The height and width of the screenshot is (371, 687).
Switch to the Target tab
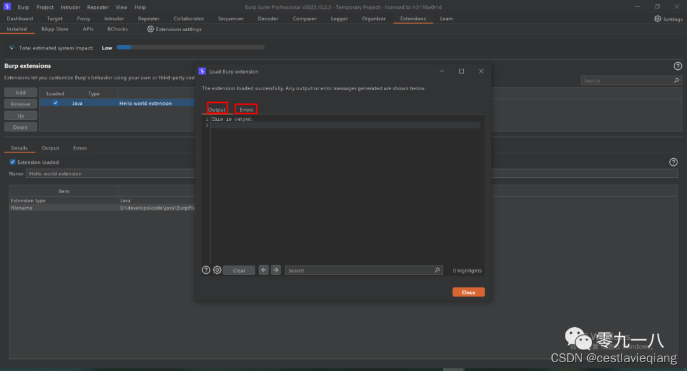tap(55, 19)
